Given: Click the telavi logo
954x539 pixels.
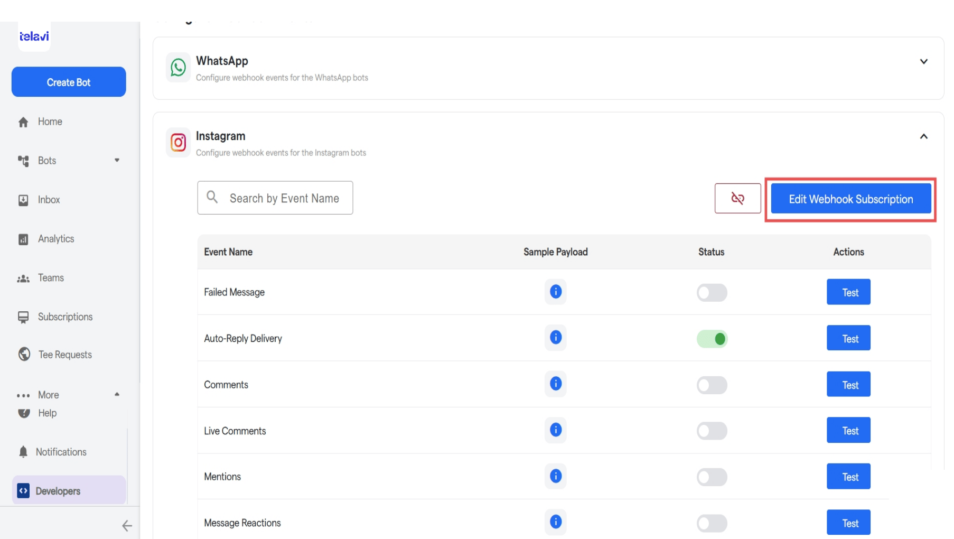Looking at the screenshot, I should (34, 36).
